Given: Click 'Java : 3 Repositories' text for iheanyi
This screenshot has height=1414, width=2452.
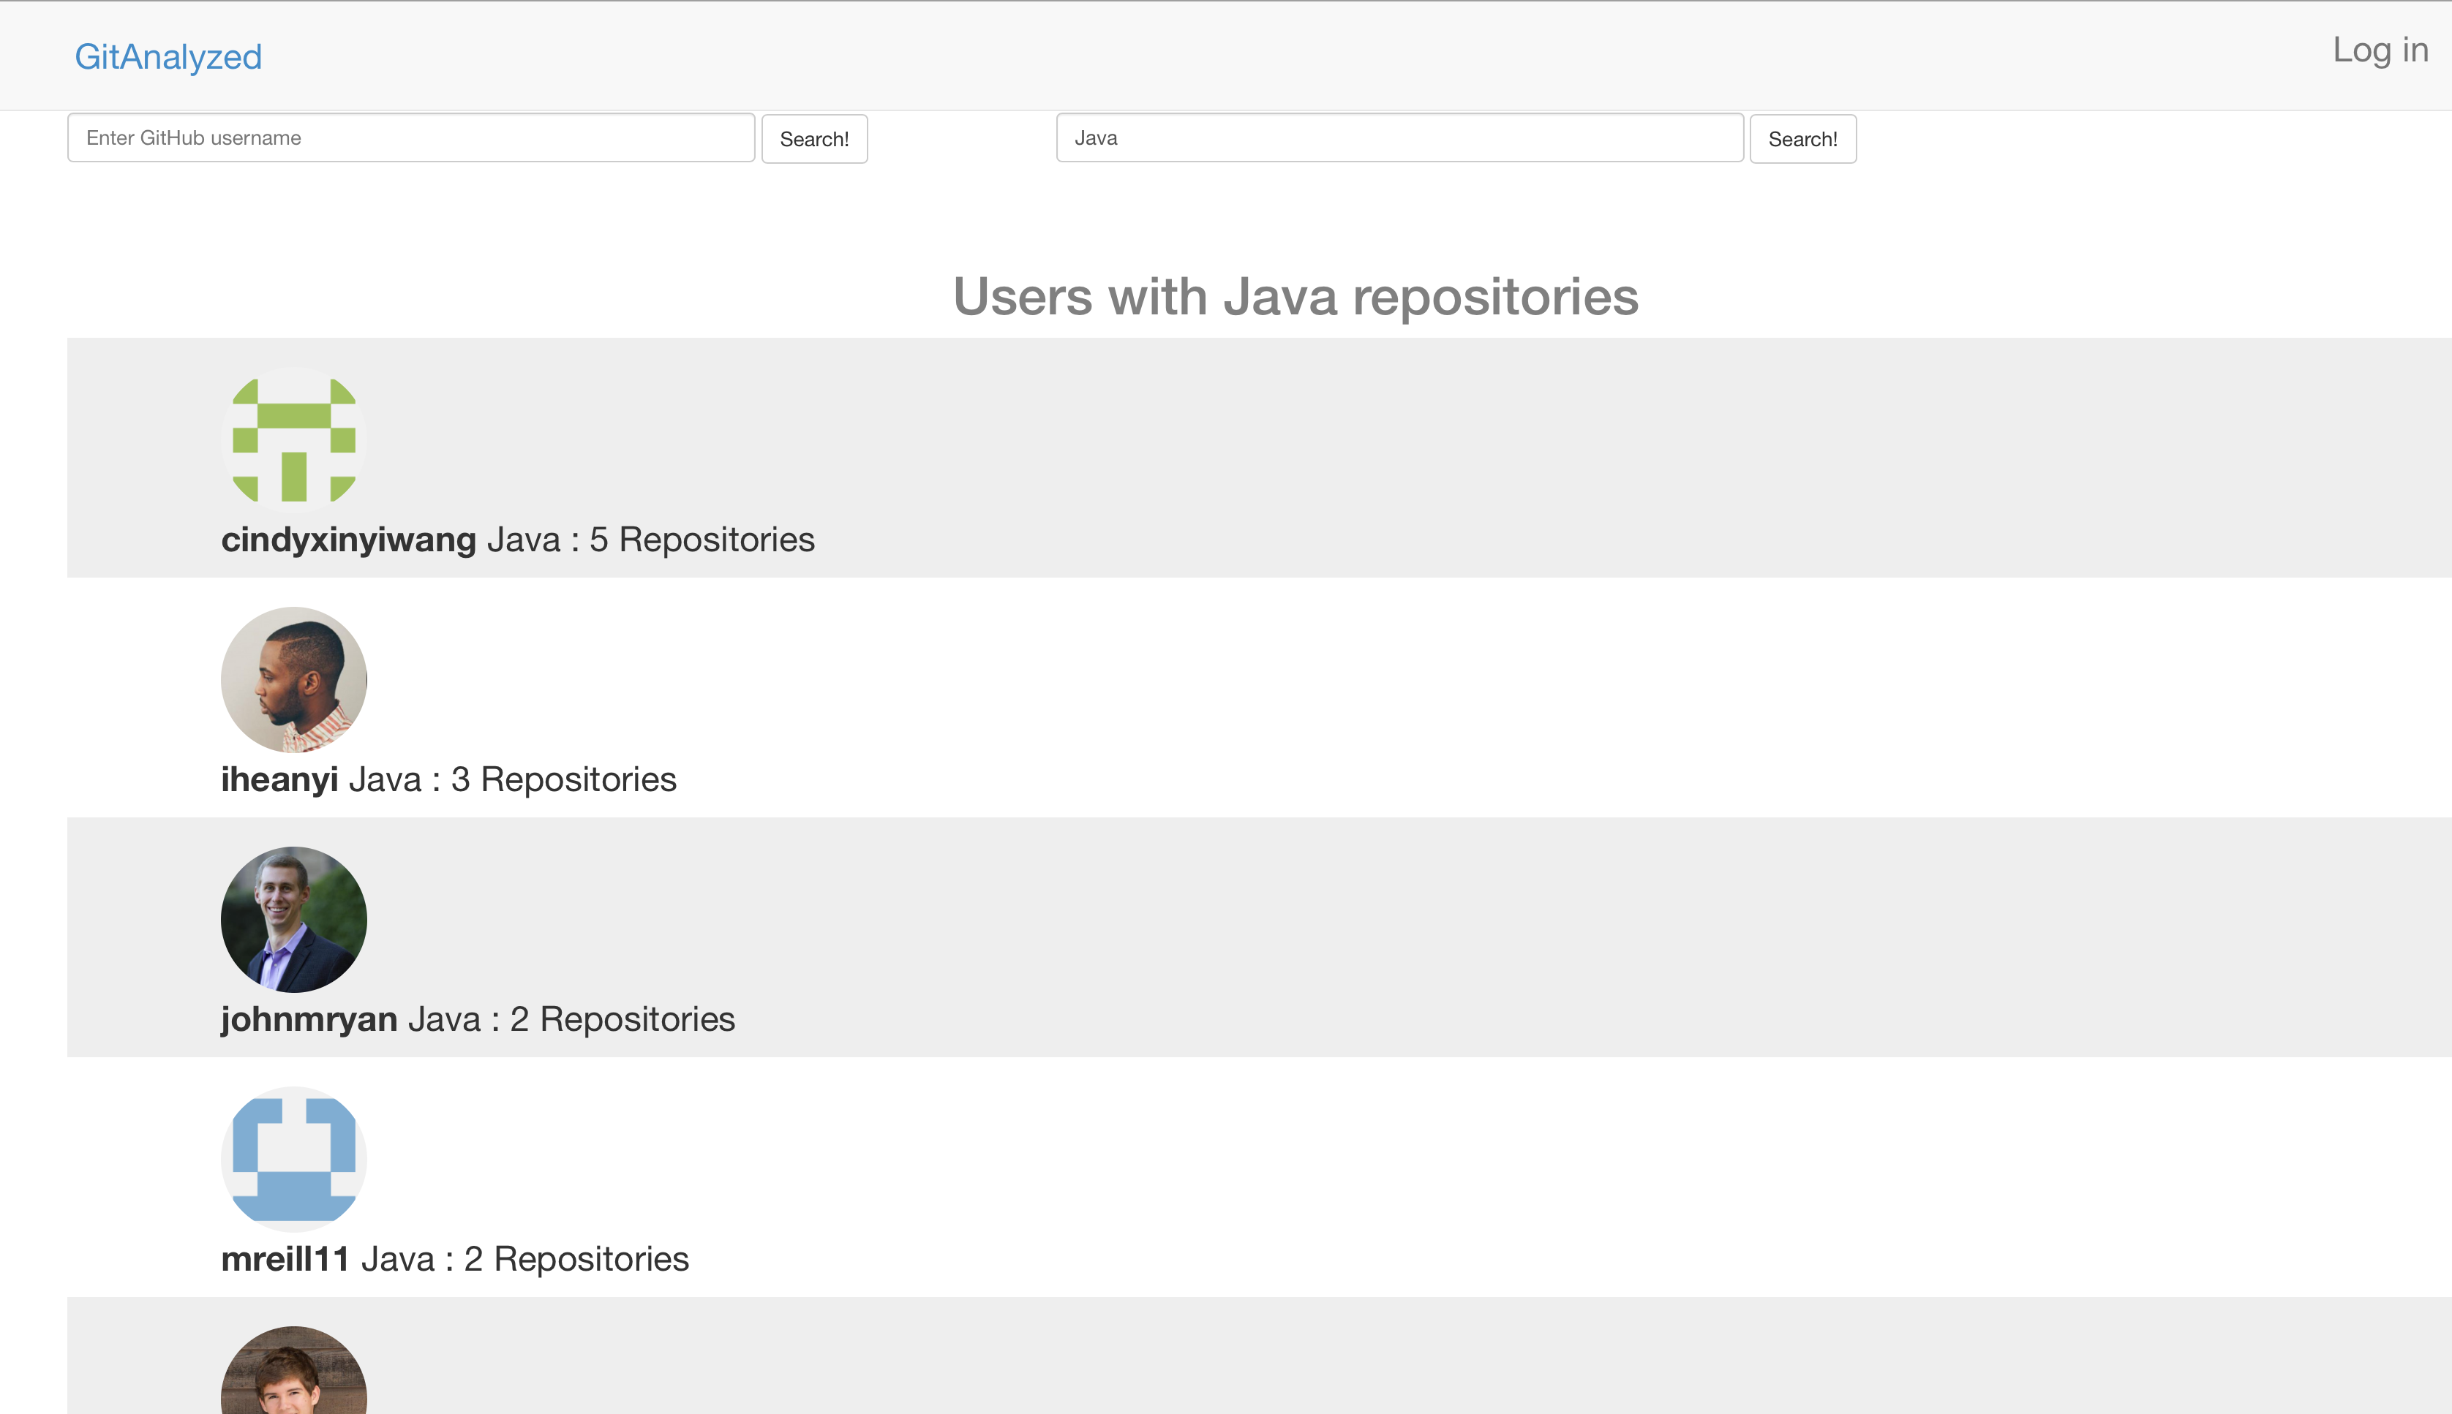Looking at the screenshot, I should pos(512,780).
